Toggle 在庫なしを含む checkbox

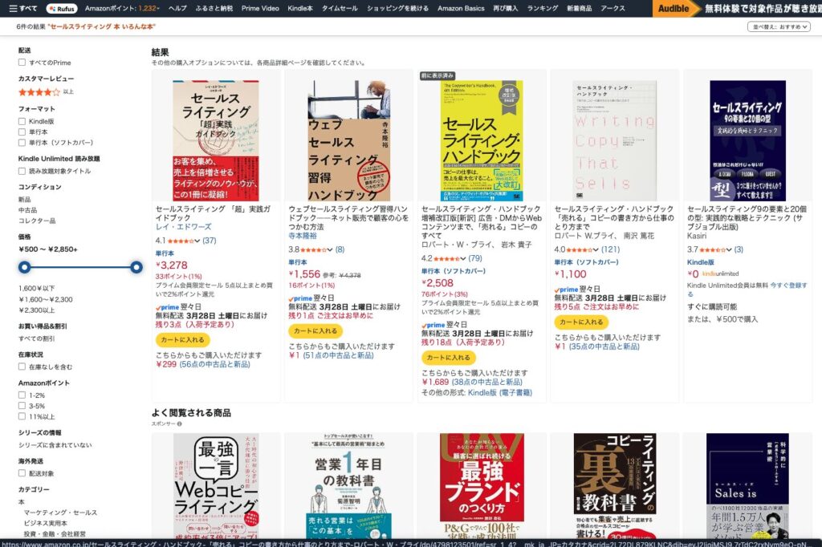tap(22, 367)
